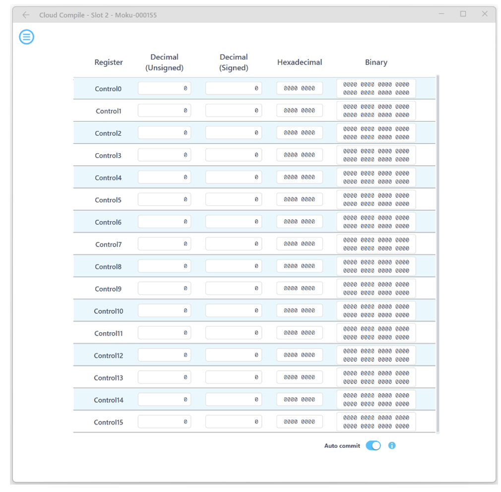Viewport: 501px width, 492px height.
Task: Edit Control8 binary field
Action: (376, 266)
